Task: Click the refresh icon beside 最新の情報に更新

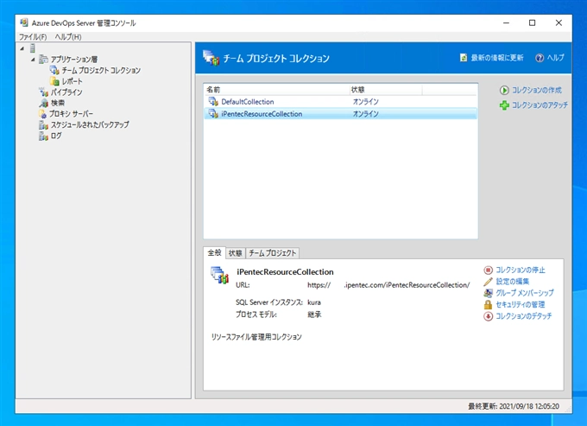Action: (x=464, y=58)
